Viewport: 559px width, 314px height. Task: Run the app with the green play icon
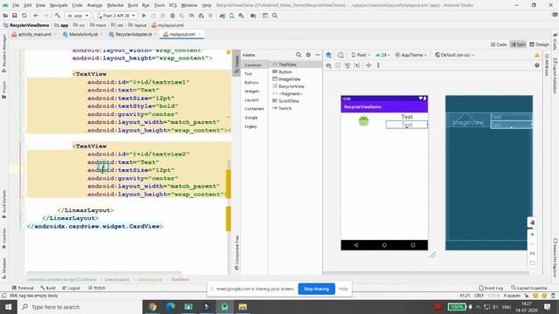click(x=144, y=16)
